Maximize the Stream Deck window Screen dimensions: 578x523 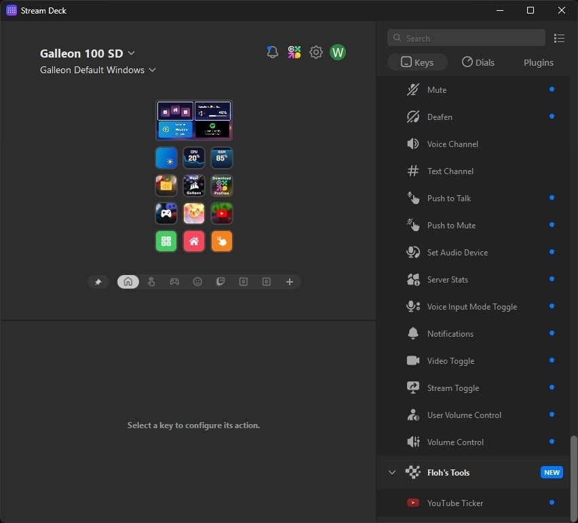pos(531,10)
